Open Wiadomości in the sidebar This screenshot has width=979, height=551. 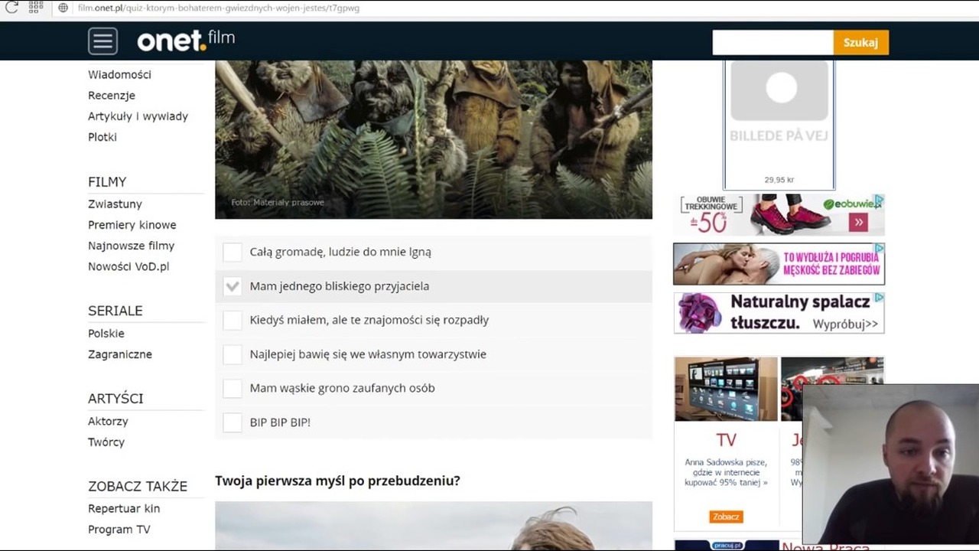119,74
